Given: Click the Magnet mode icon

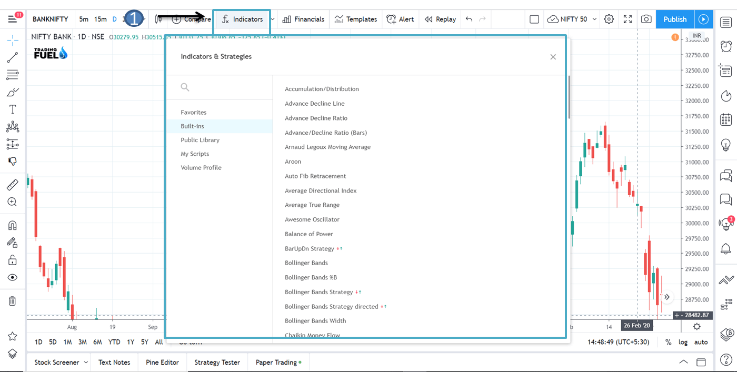Looking at the screenshot, I should (13, 225).
